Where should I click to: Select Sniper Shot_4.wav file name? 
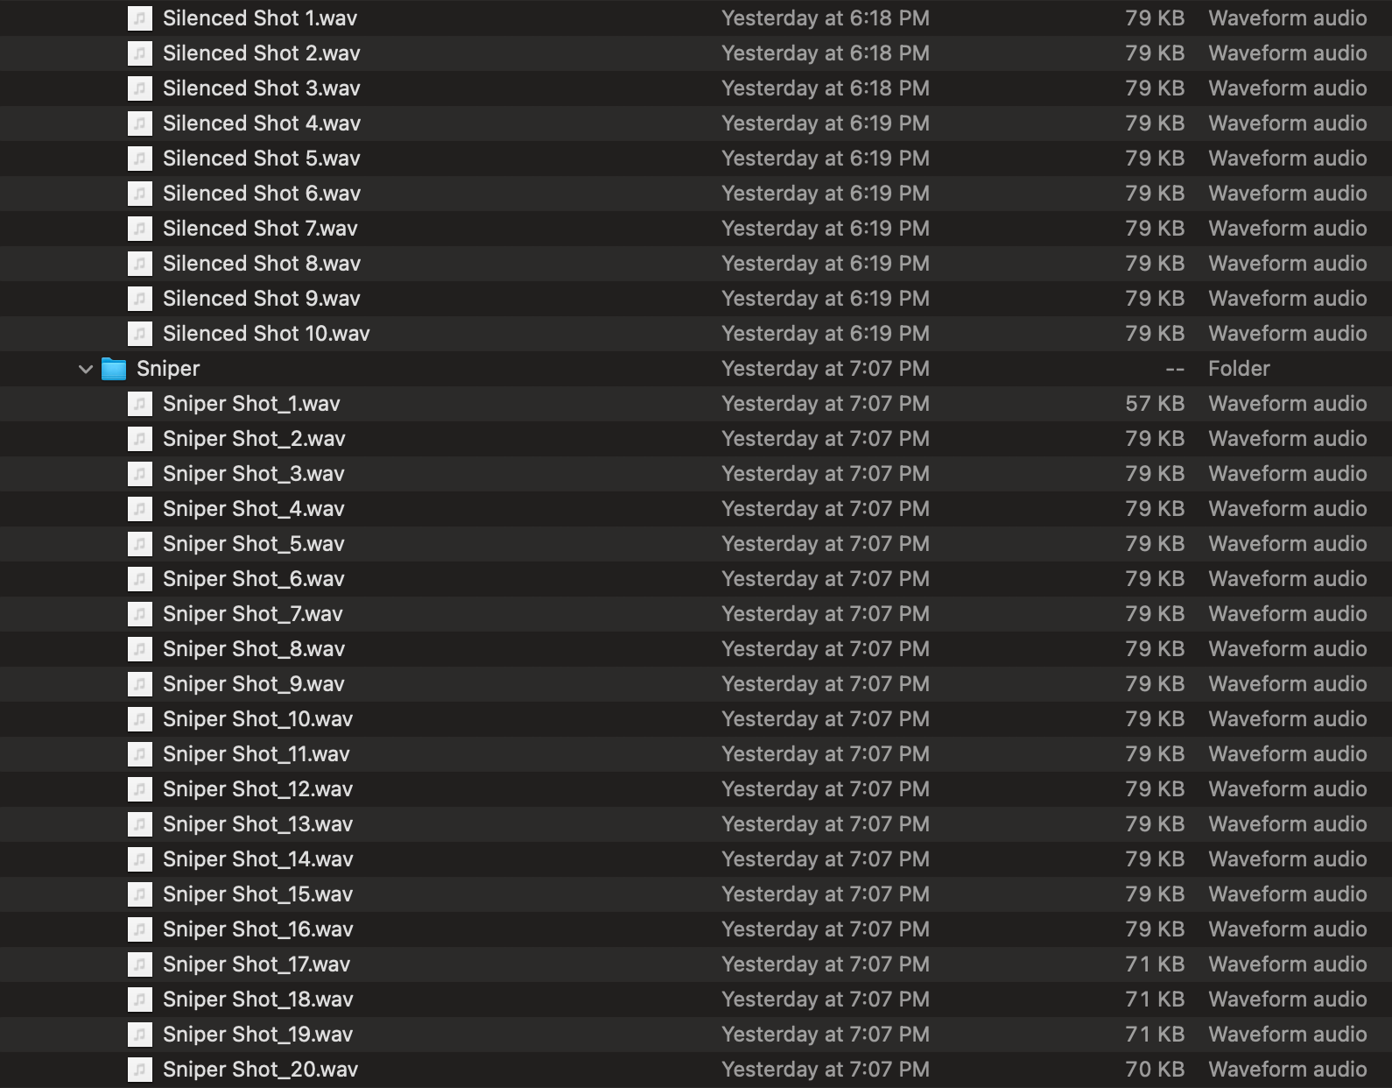tap(253, 509)
